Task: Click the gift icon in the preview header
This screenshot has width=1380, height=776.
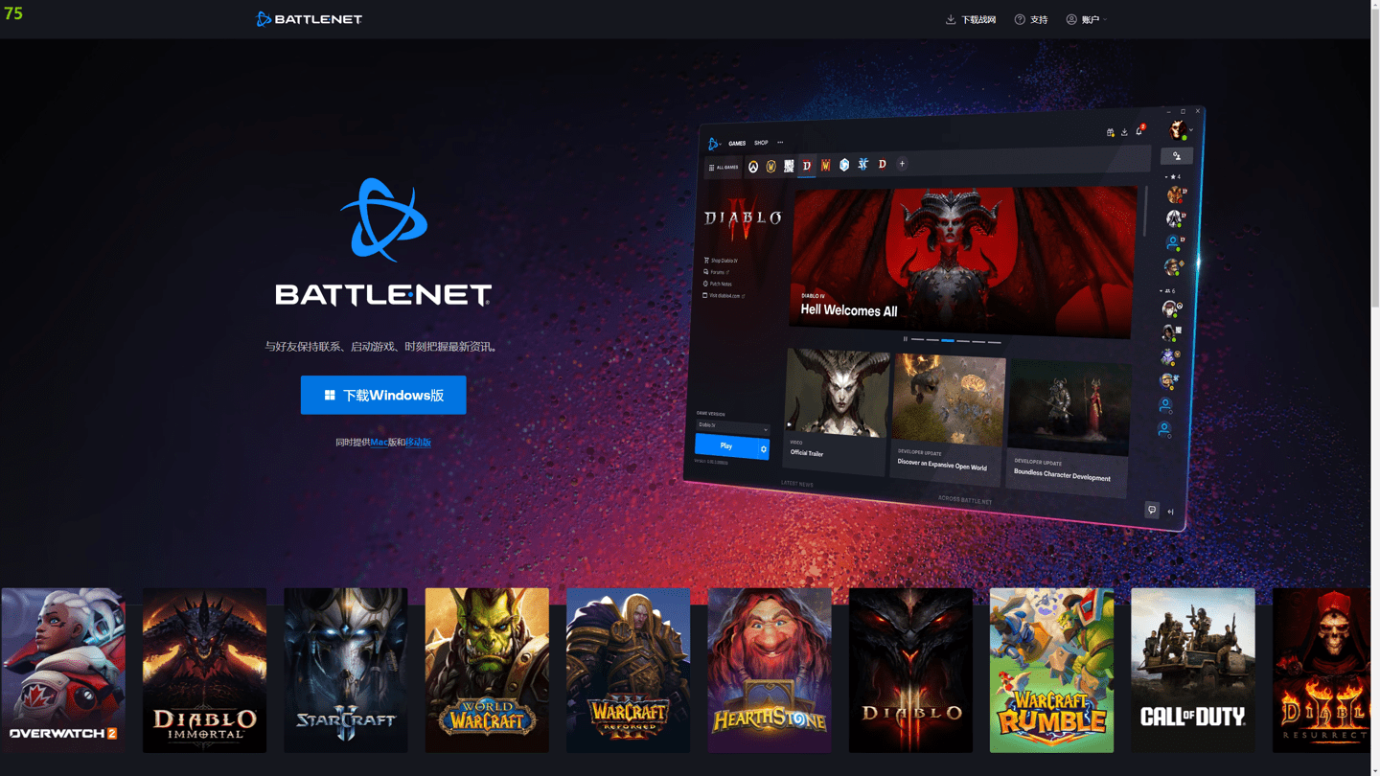Action: [1110, 132]
